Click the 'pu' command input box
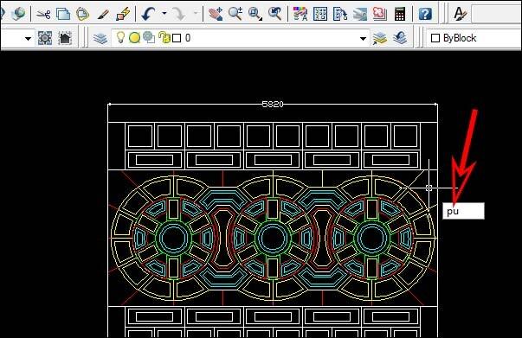The width and height of the screenshot is (522, 338). [x=463, y=211]
